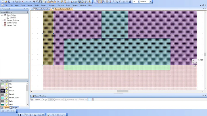The height and width of the screenshot is (116, 207).
Task: Click the Status Window group list icon
Action: [x=90, y=100]
